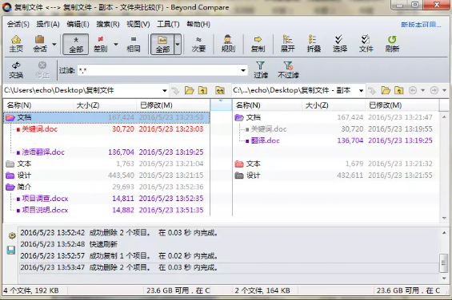Click the 刷新 refresh icon

[392, 44]
